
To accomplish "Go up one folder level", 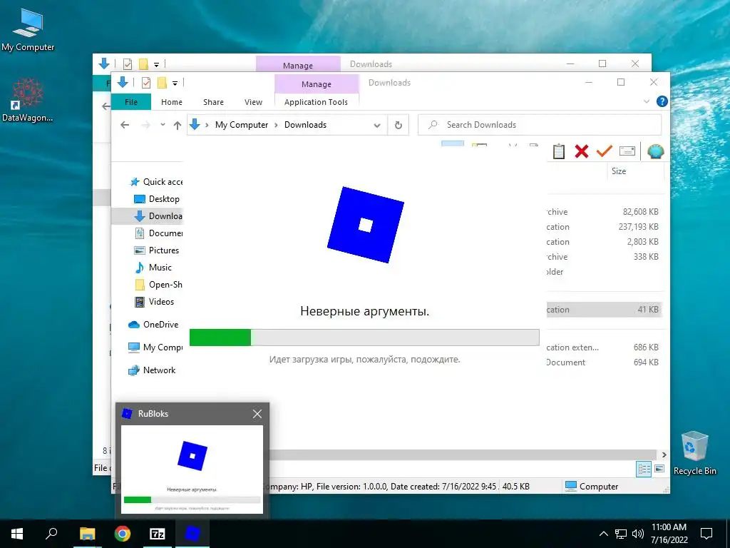I will click(178, 125).
